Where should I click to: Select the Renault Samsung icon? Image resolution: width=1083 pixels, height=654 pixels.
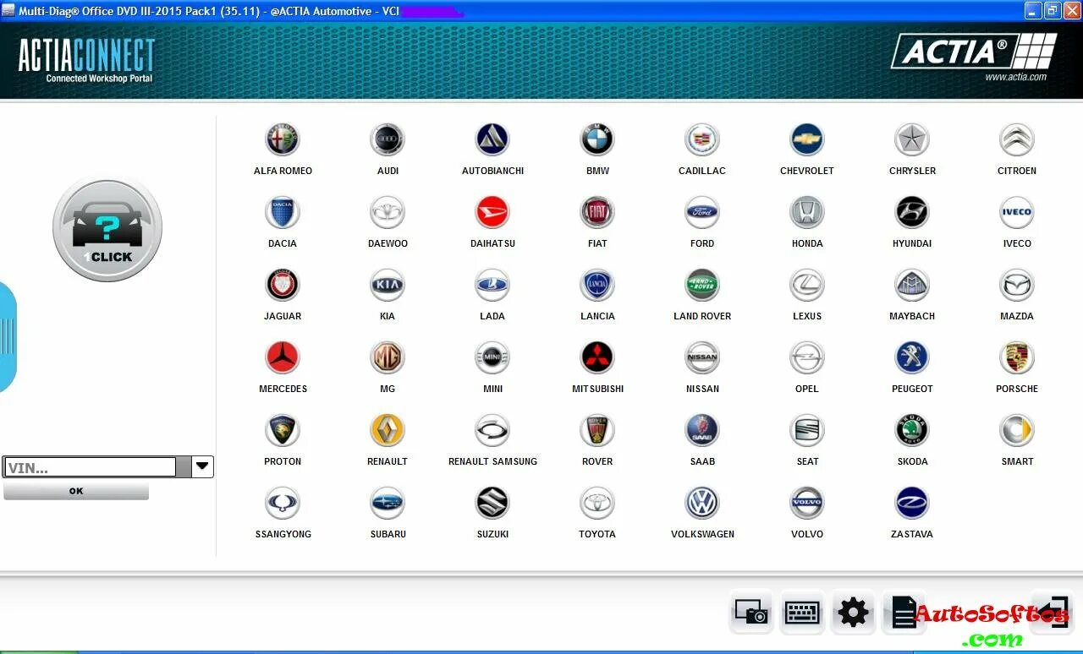coord(492,430)
